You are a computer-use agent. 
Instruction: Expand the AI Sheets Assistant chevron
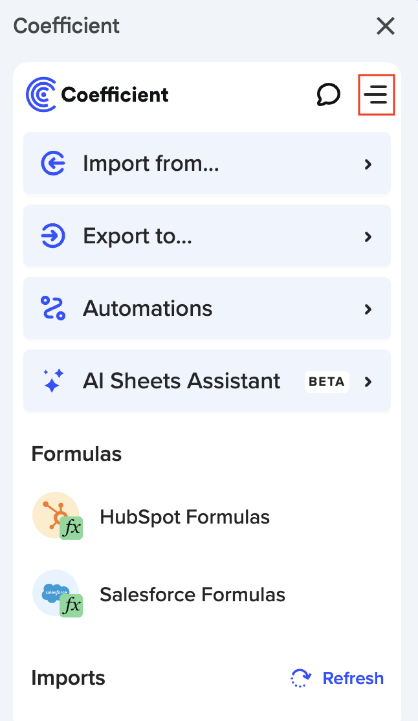coord(368,382)
